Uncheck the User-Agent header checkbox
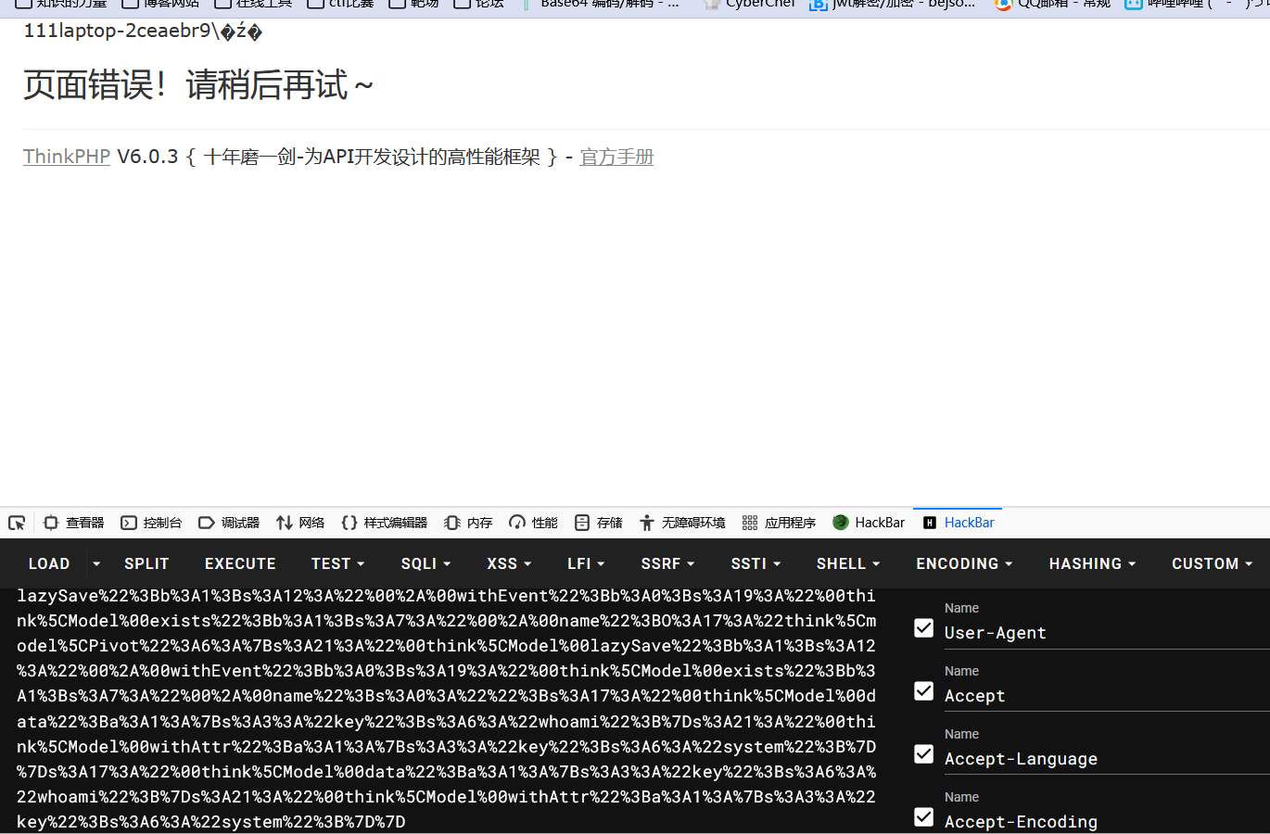 (923, 627)
